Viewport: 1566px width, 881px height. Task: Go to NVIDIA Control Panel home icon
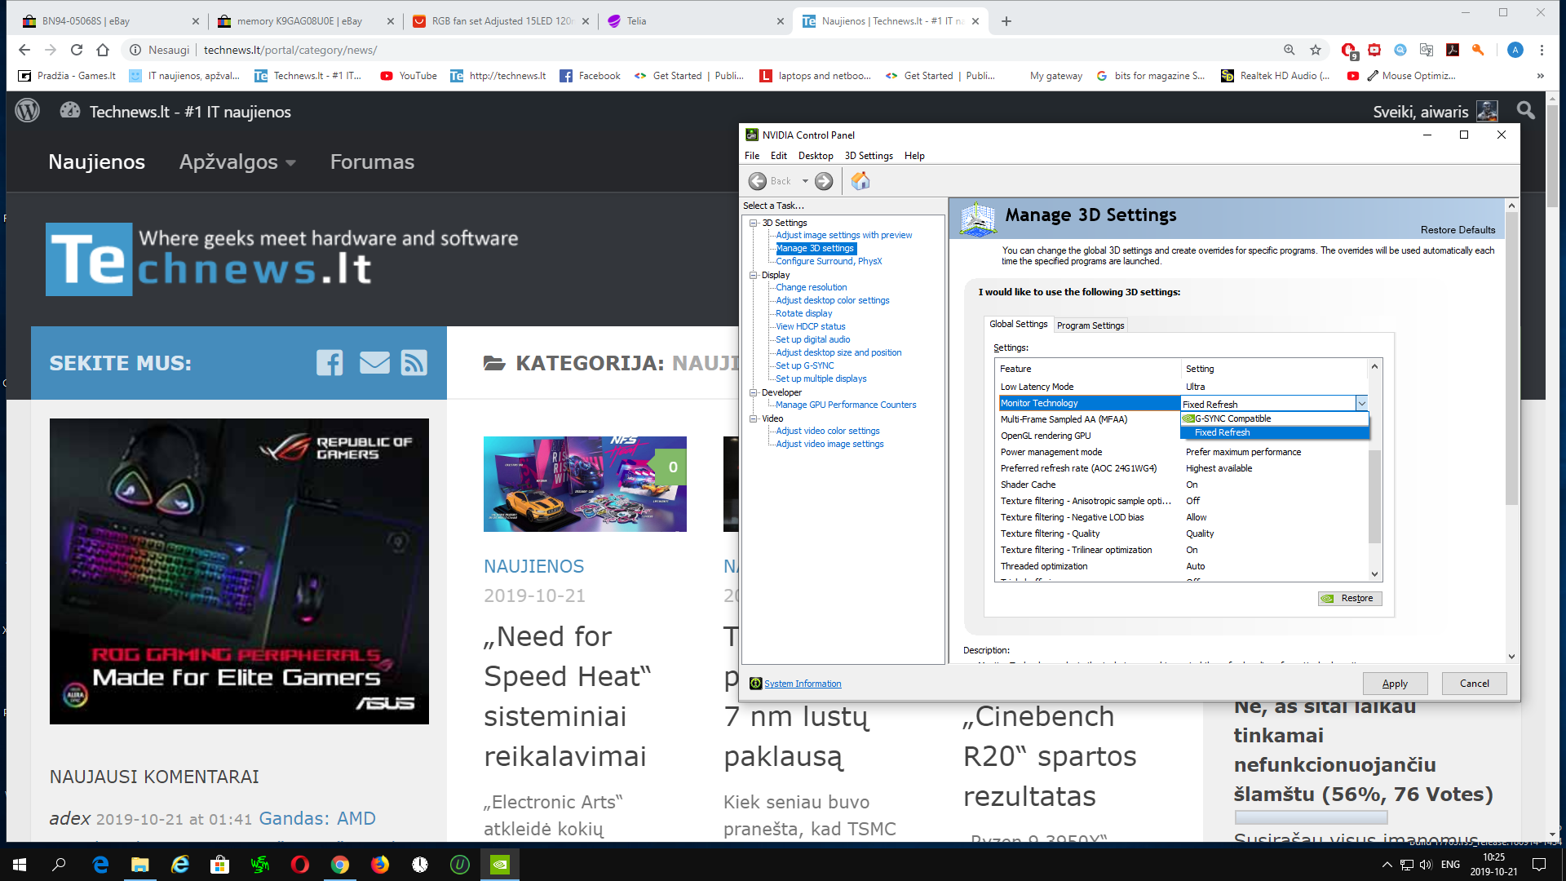pyautogui.click(x=860, y=181)
